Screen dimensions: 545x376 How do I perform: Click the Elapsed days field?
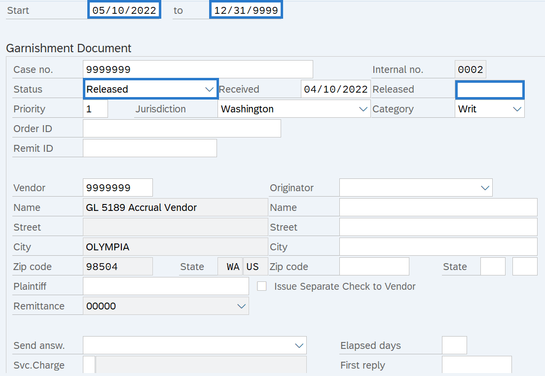point(454,345)
